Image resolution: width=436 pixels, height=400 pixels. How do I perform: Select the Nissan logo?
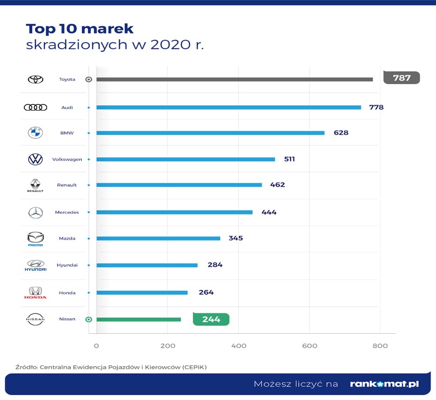[35, 319]
